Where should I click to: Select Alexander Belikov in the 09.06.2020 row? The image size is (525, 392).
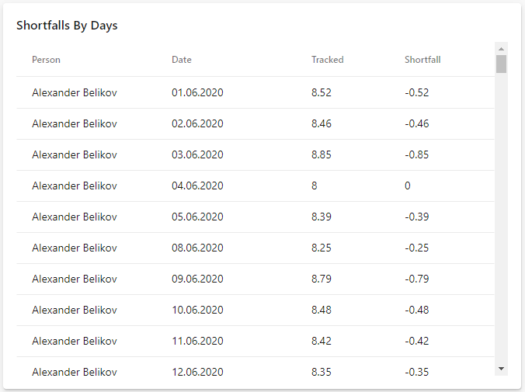(x=75, y=279)
